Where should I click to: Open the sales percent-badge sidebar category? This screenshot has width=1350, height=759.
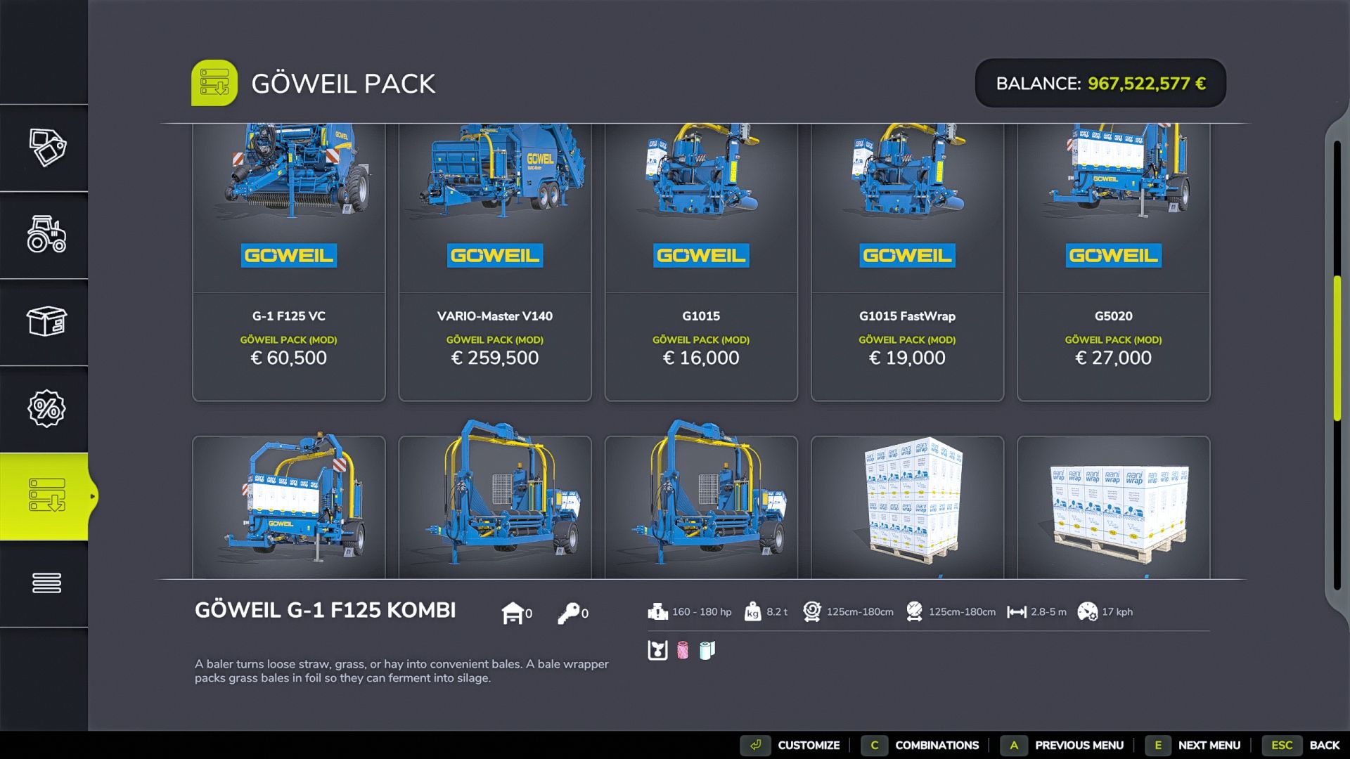click(46, 408)
